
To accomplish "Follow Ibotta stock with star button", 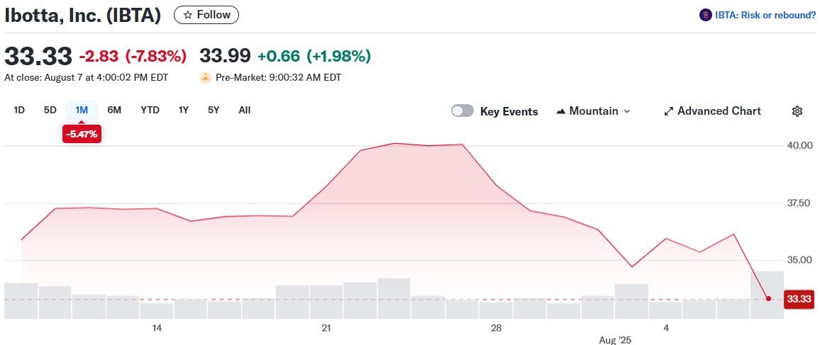I will click(x=206, y=15).
